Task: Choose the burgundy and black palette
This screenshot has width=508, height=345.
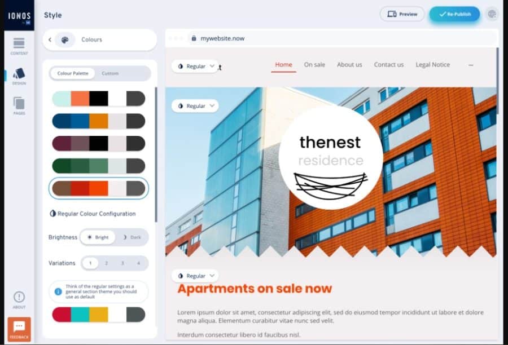Action: pos(98,143)
